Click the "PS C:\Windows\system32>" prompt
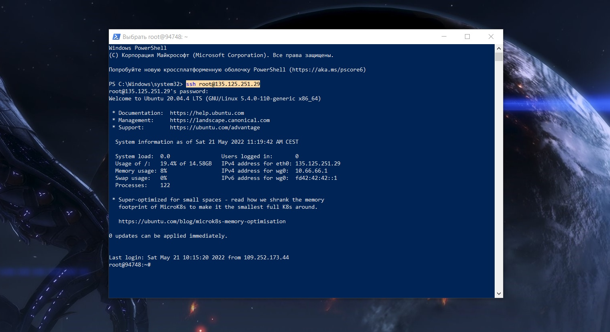Screen dimensions: 610x332 pos(146,84)
